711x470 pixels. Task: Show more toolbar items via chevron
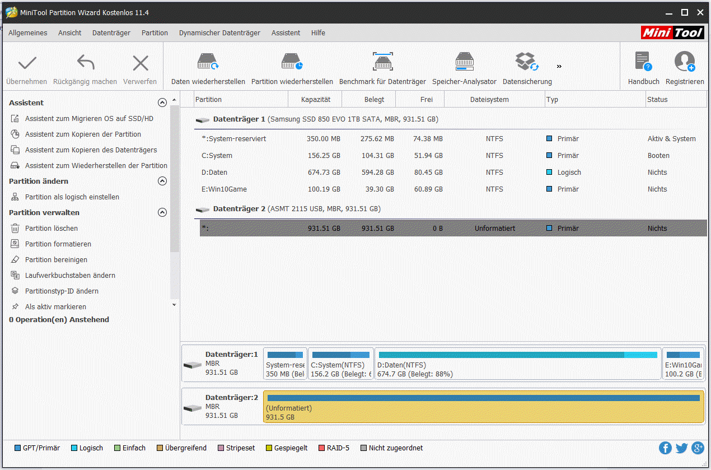[559, 66]
